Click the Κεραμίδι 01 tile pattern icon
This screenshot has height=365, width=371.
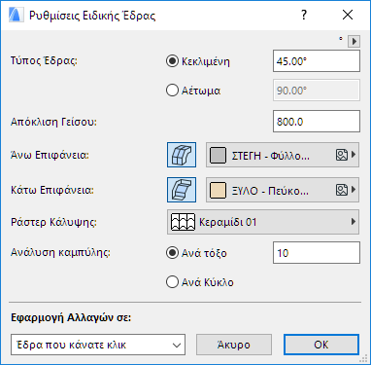pyautogui.click(x=183, y=222)
